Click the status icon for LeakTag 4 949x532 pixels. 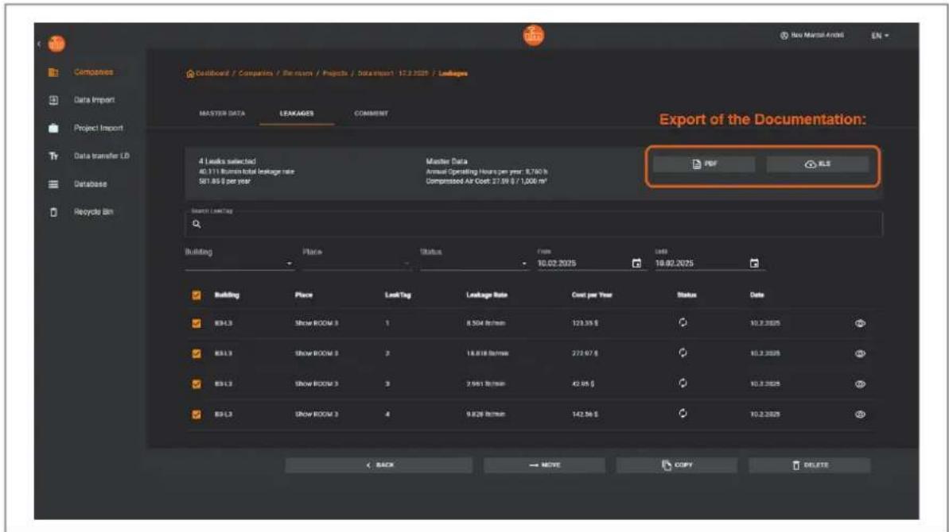click(x=683, y=414)
